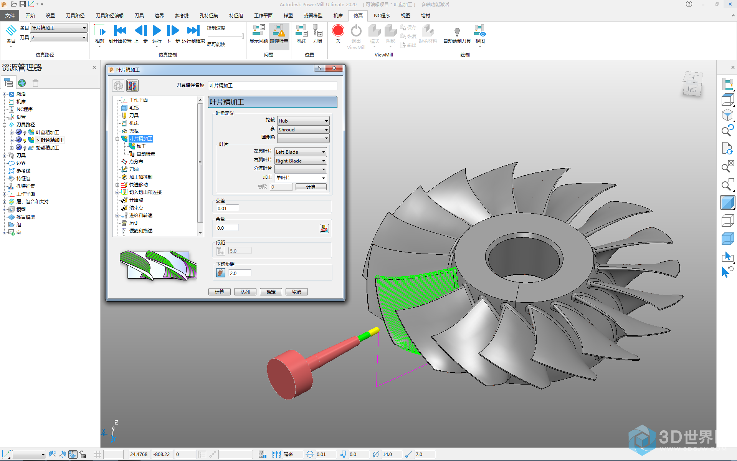Step forward with 下一步 icon

tap(173, 31)
